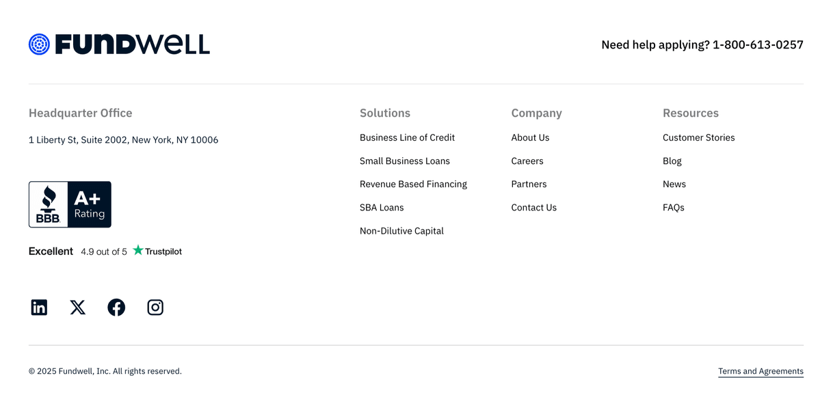View Non-Dilutive Capital details
Viewport: 833px width, 410px height.
click(401, 230)
